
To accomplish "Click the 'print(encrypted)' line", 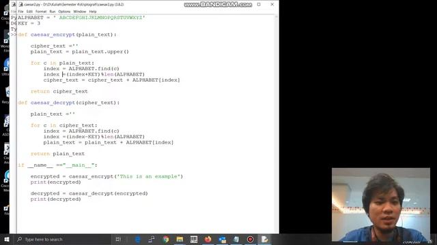I will coord(56,182).
